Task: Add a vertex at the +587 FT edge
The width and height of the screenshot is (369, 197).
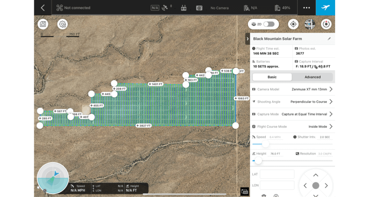Action: (x=60, y=111)
